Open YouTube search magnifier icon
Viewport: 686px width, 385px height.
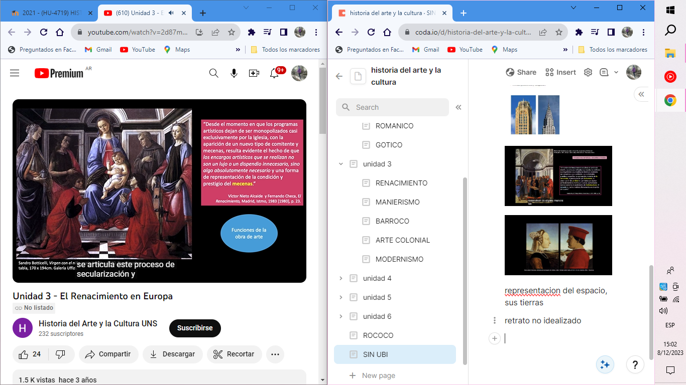(x=214, y=73)
